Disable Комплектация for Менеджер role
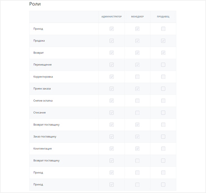 click(137, 149)
